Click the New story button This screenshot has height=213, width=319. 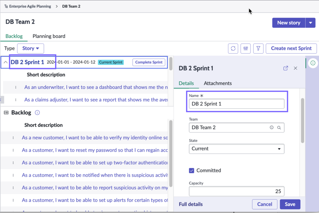point(289,23)
